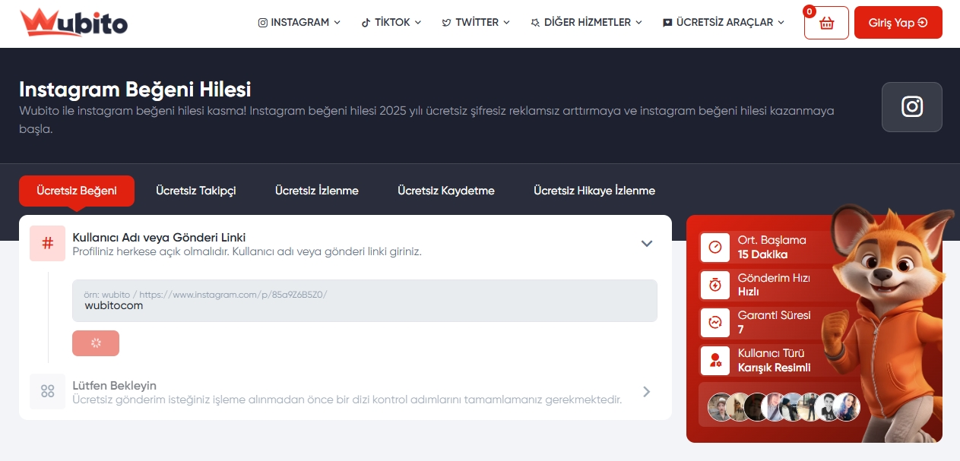Viewport: 960px width, 461px height.
Task: Select the TikTok note icon
Action: (x=365, y=22)
